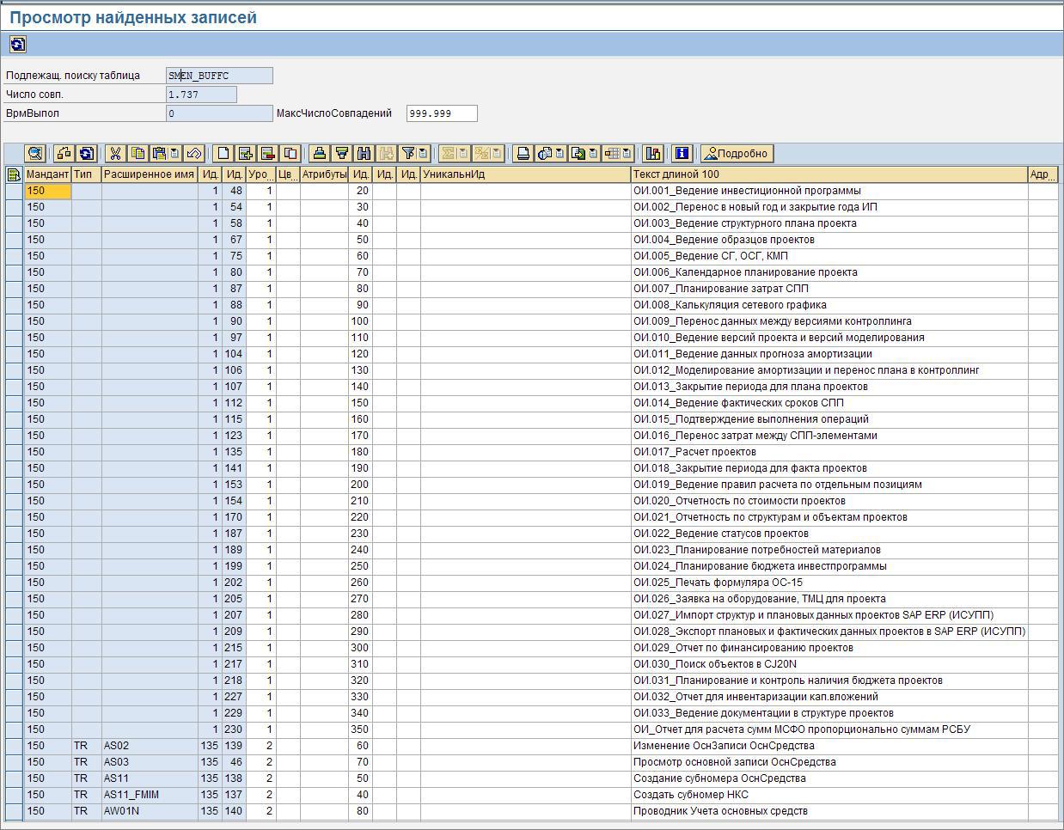Click the grid toolbar Refresh icon
This screenshot has height=830, width=1064.
pyautogui.click(x=86, y=154)
